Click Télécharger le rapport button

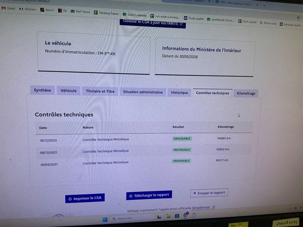149,195
